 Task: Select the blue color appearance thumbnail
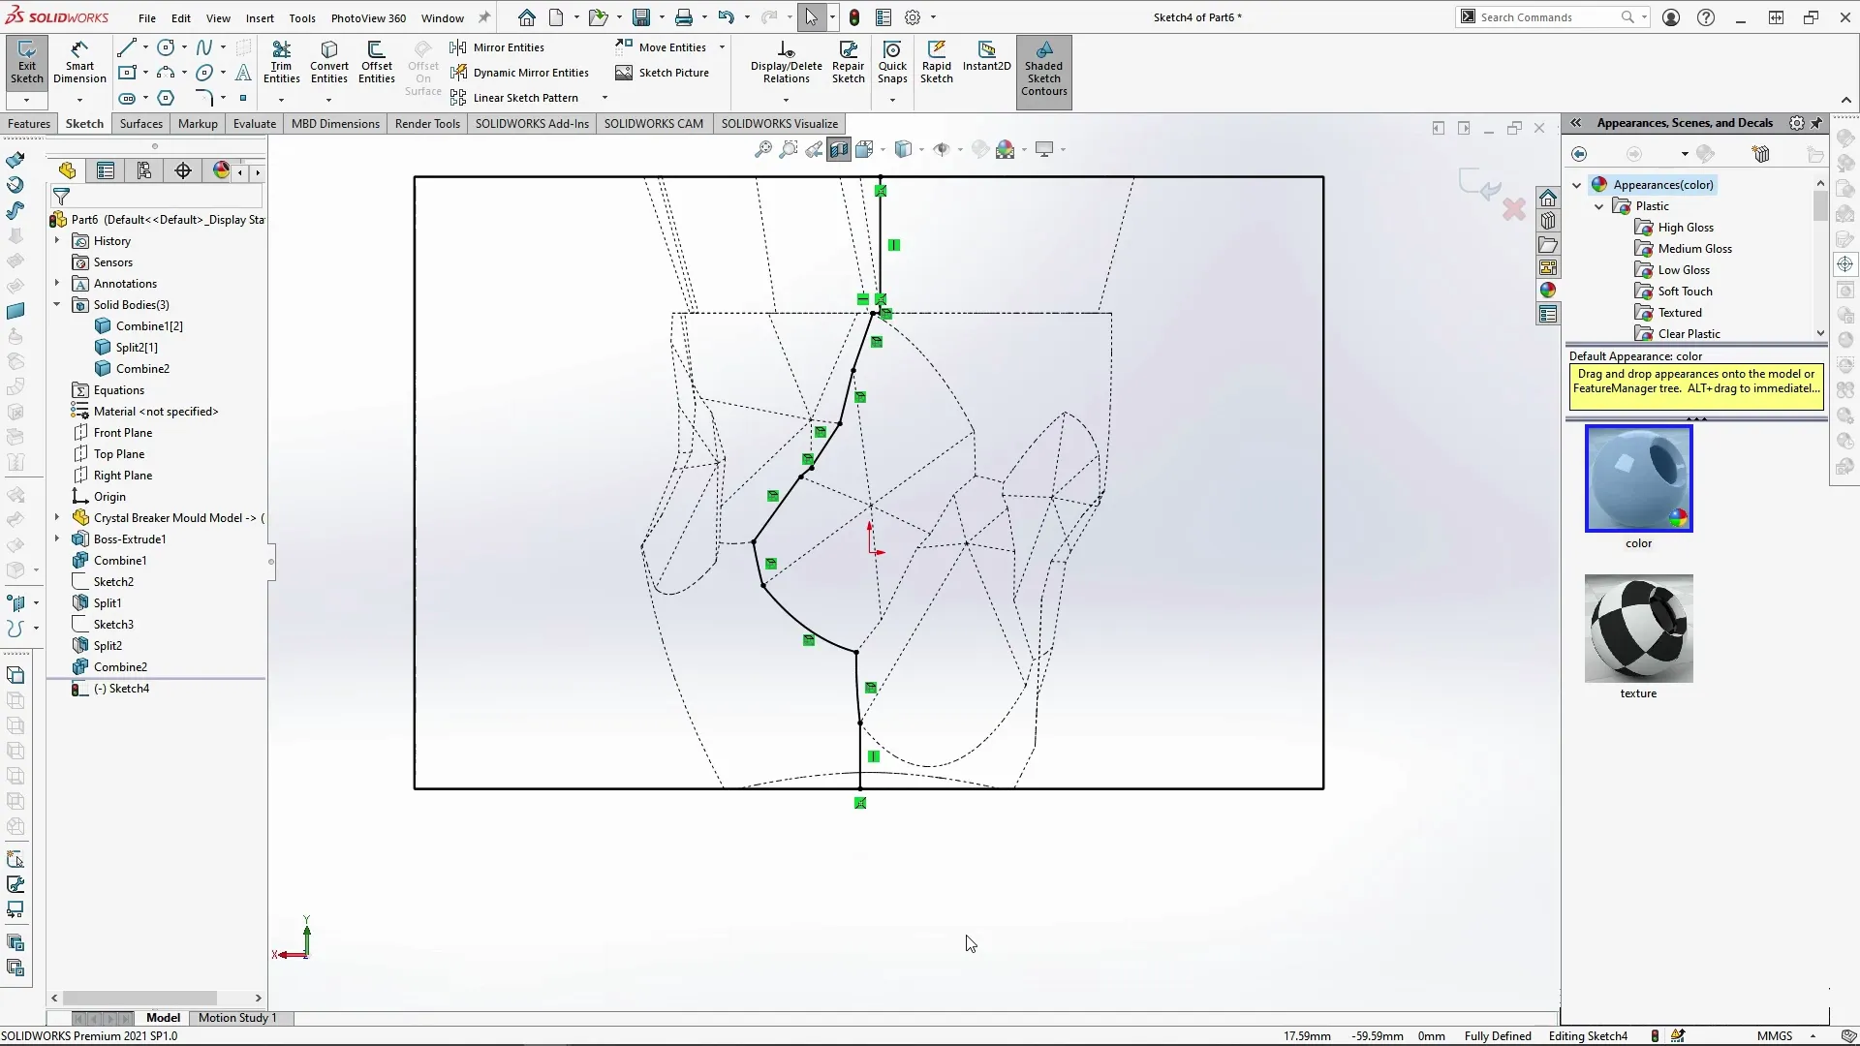[1638, 478]
